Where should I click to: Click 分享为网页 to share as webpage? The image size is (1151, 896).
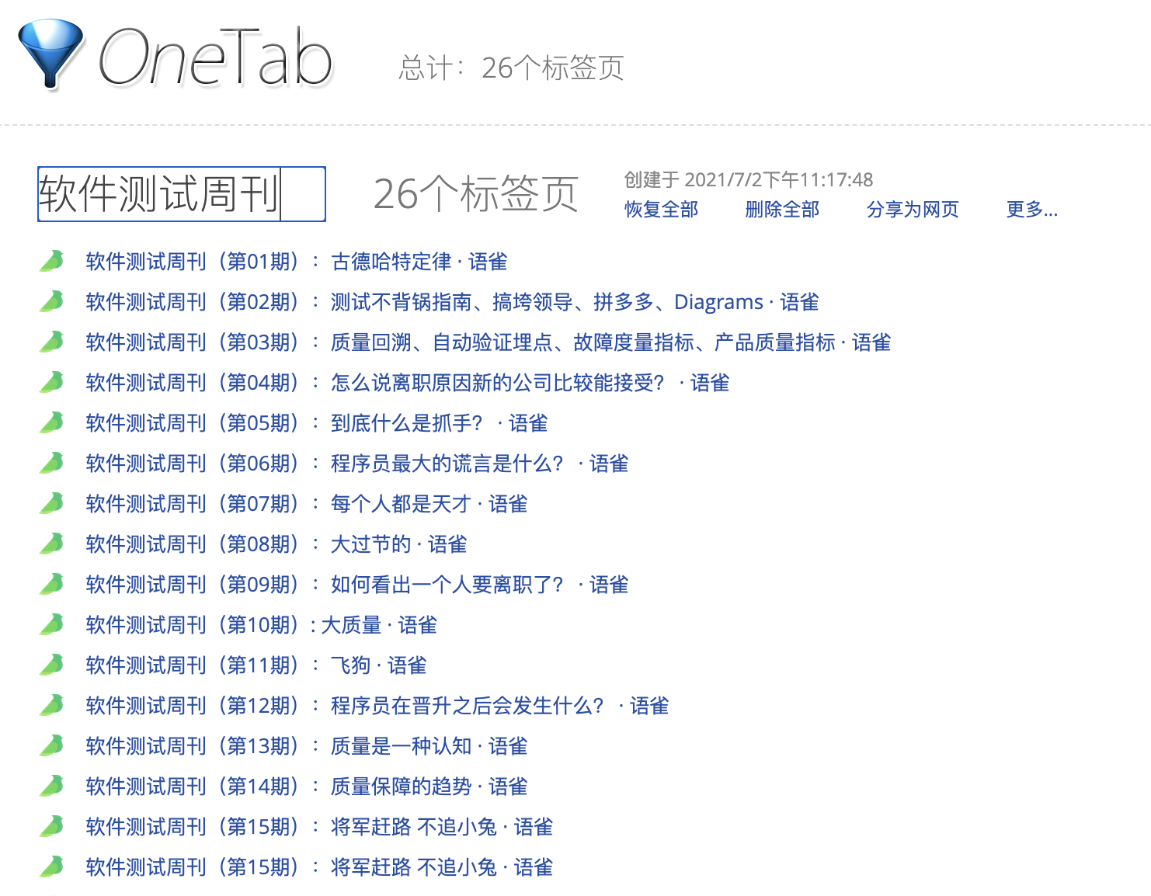point(913,210)
